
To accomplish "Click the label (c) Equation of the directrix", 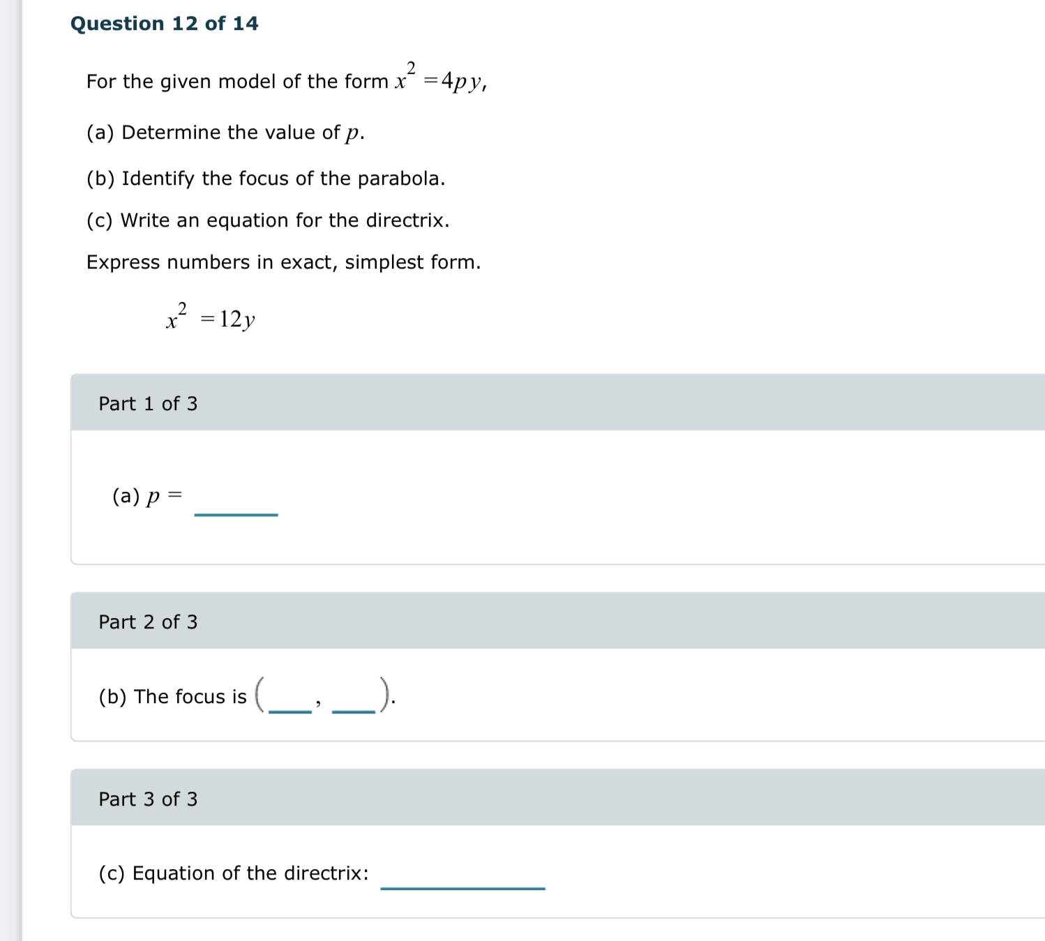I will [x=232, y=873].
